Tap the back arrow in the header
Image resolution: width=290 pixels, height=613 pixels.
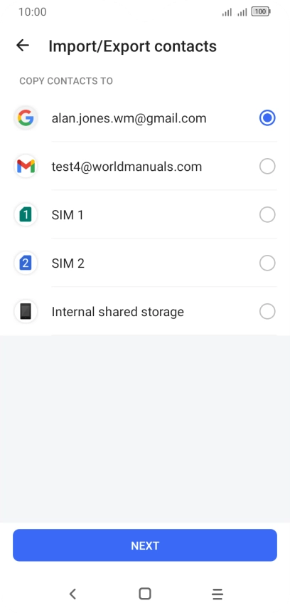pyautogui.click(x=23, y=46)
